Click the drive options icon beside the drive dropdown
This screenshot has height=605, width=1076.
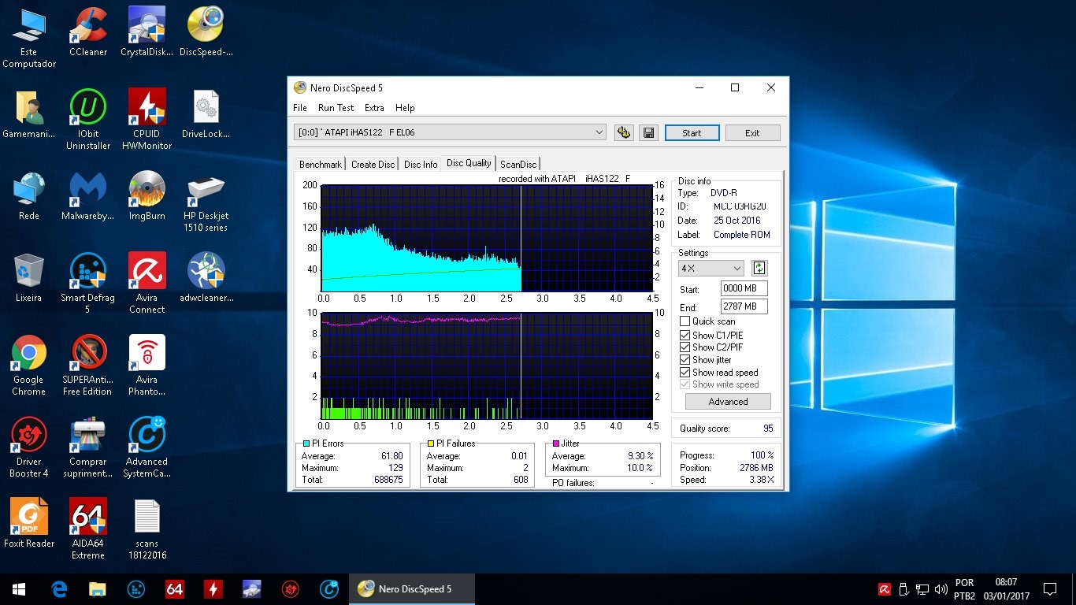624,133
